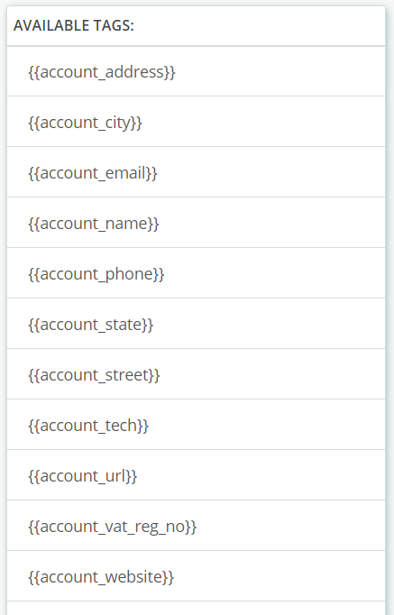Insert the {{account_city}} tag
The height and width of the screenshot is (615, 394).
pos(85,123)
